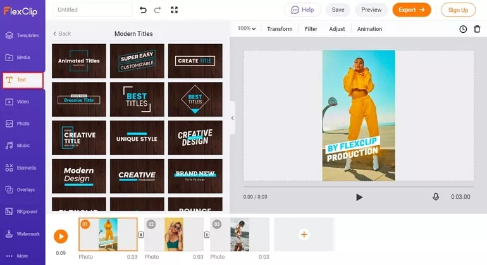Play the whole timeline with orange button

(x=61, y=237)
